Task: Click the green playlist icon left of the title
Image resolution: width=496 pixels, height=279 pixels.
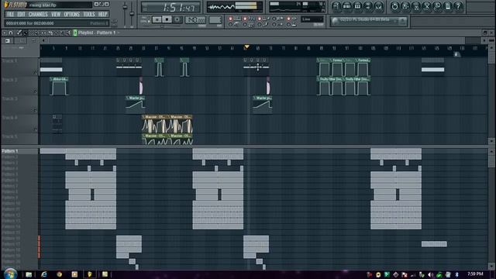Action: coord(75,33)
